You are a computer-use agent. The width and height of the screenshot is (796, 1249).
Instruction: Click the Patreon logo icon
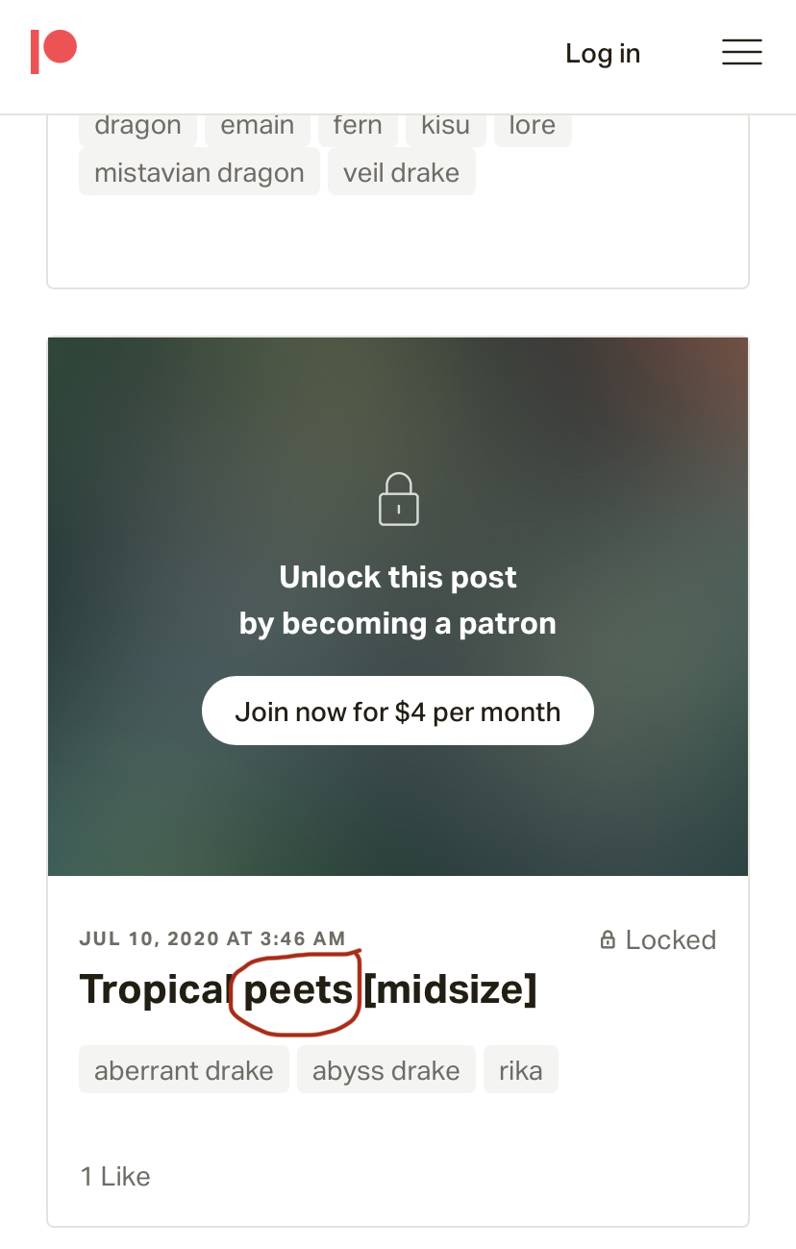[54, 52]
